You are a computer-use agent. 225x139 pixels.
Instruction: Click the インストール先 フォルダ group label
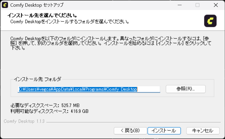(38, 79)
